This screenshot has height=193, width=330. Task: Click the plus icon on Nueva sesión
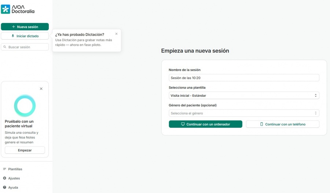[x=14, y=27]
